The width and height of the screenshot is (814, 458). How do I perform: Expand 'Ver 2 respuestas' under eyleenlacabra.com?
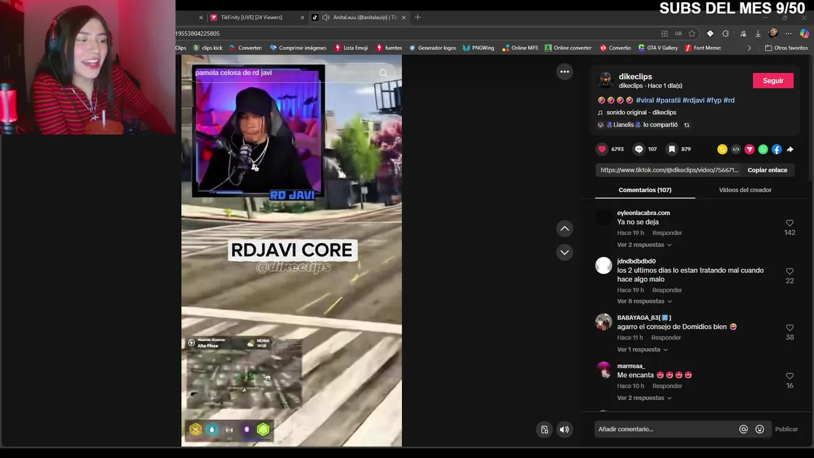(644, 245)
